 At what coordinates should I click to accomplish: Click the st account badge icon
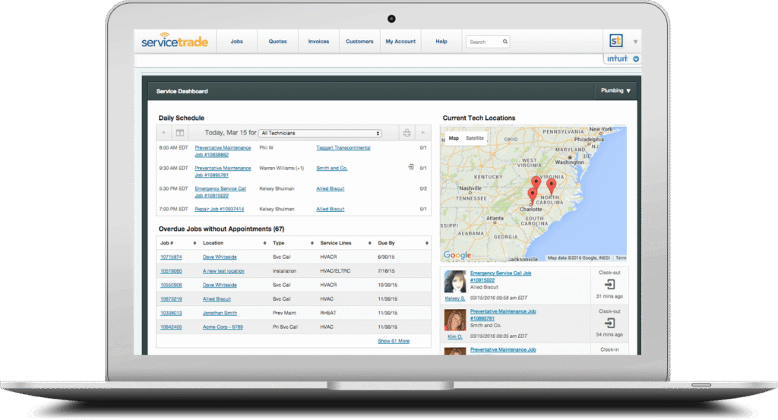pyautogui.click(x=615, y=41)
